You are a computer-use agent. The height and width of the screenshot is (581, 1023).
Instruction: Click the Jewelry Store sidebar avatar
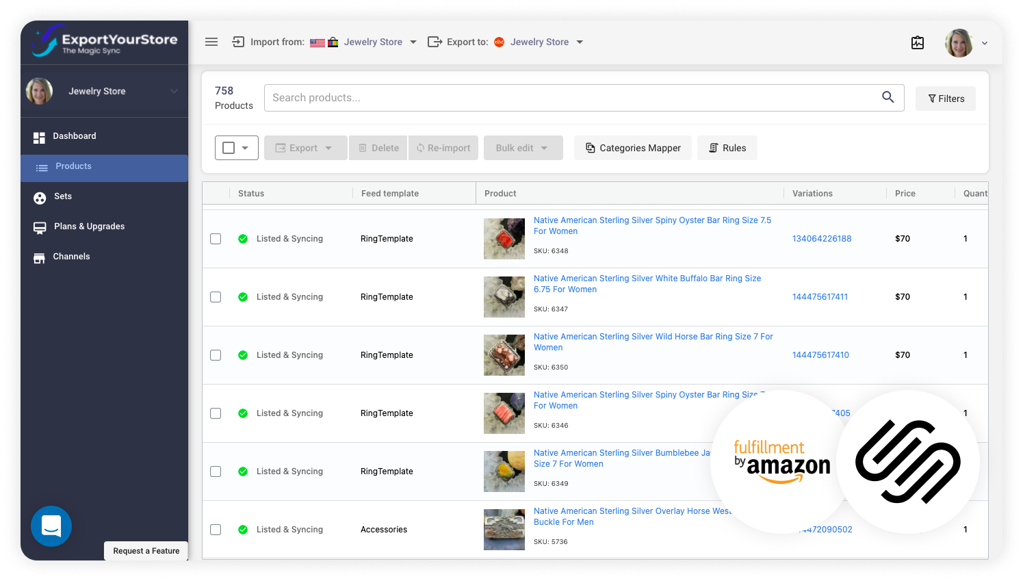39,91
